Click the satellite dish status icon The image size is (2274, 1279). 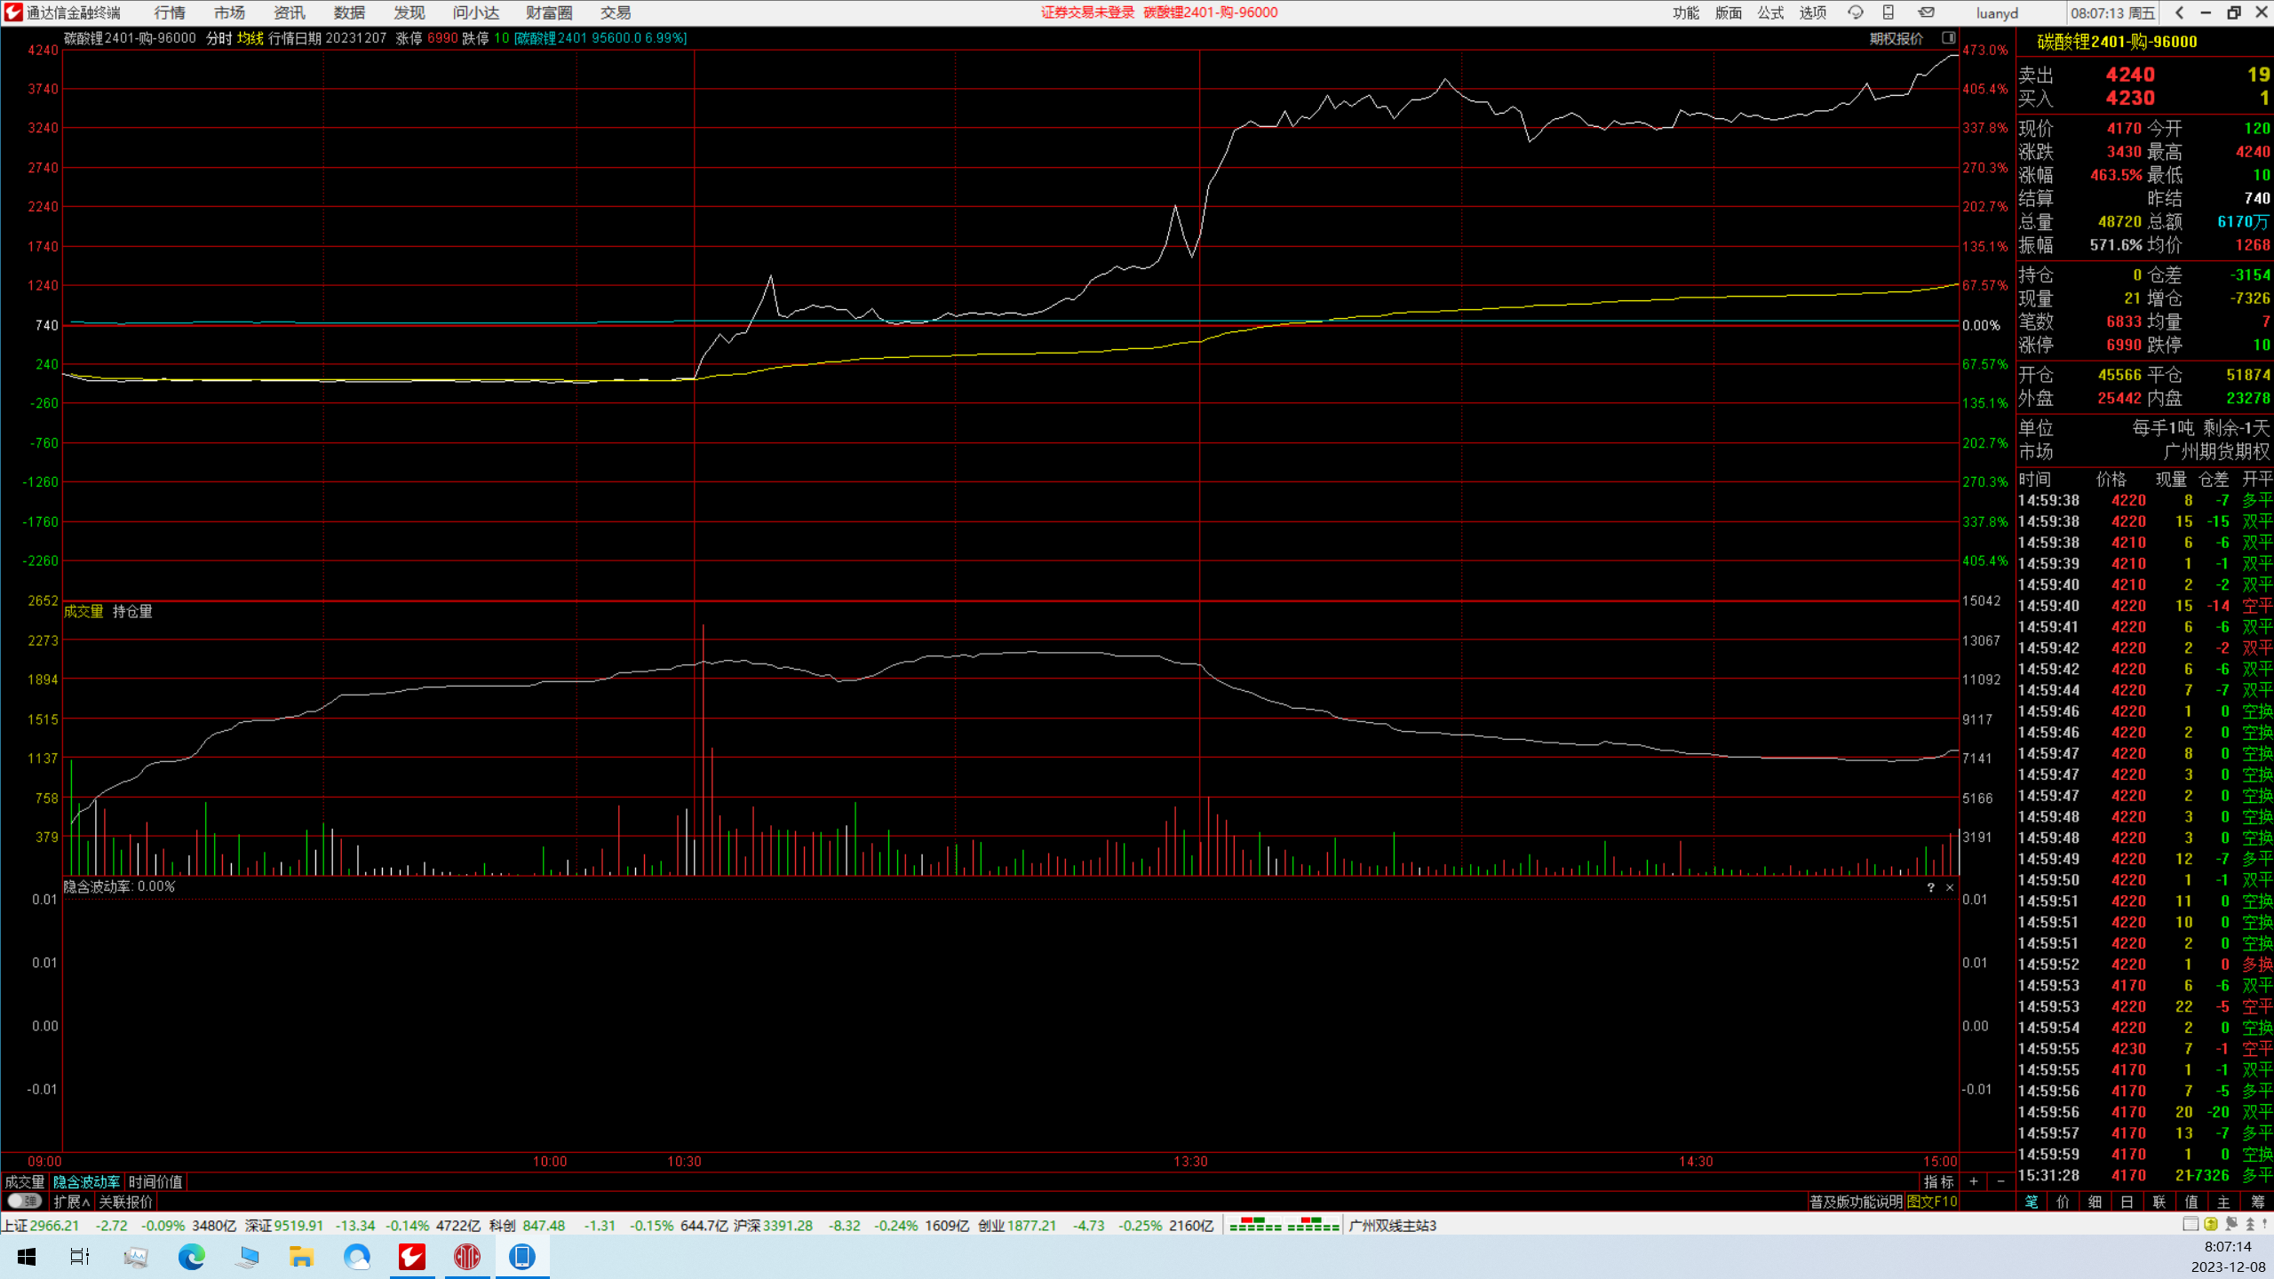(2230, 1224)
